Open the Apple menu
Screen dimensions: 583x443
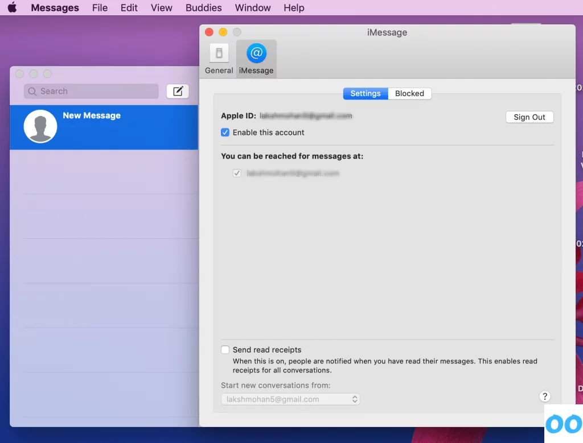(x=12, y=7)
